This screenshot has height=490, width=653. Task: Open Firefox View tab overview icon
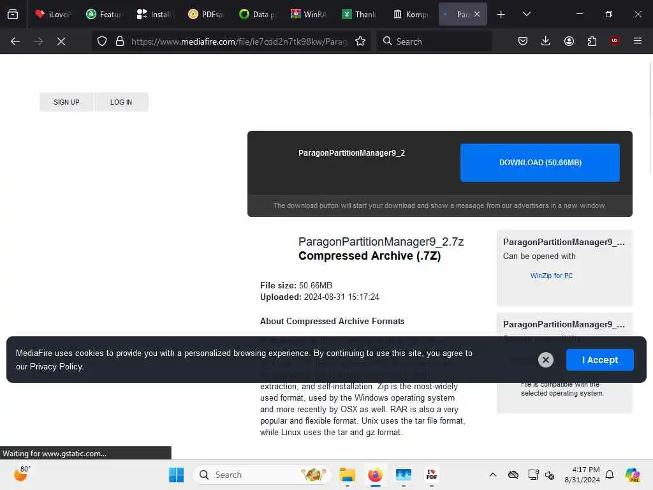click(13, 14)
